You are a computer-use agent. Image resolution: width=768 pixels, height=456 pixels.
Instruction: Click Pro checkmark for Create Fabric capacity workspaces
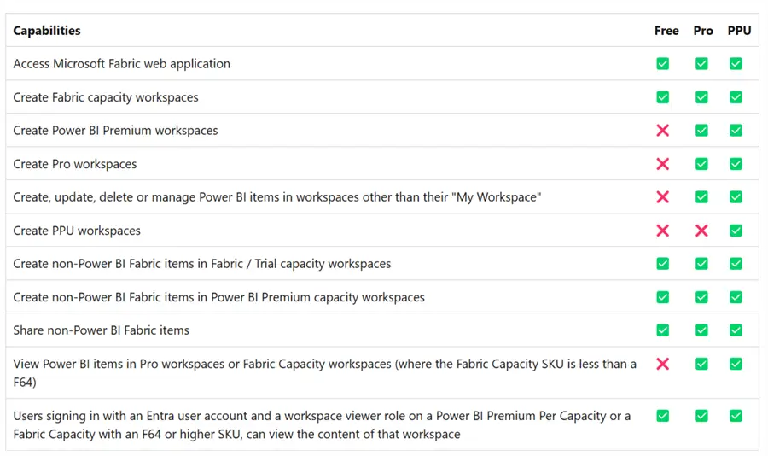[x=701, y=97]
